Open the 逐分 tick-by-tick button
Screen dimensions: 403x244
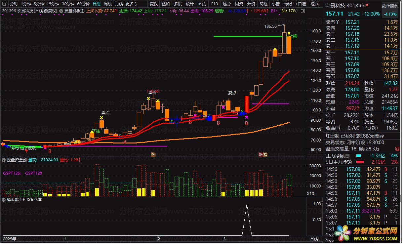coord(227,4)
